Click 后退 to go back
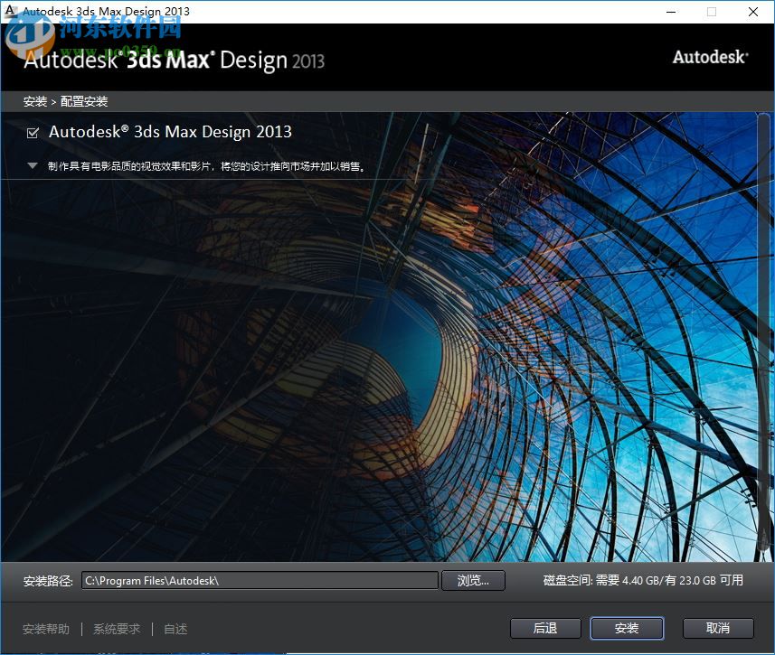 click(545, 628)
